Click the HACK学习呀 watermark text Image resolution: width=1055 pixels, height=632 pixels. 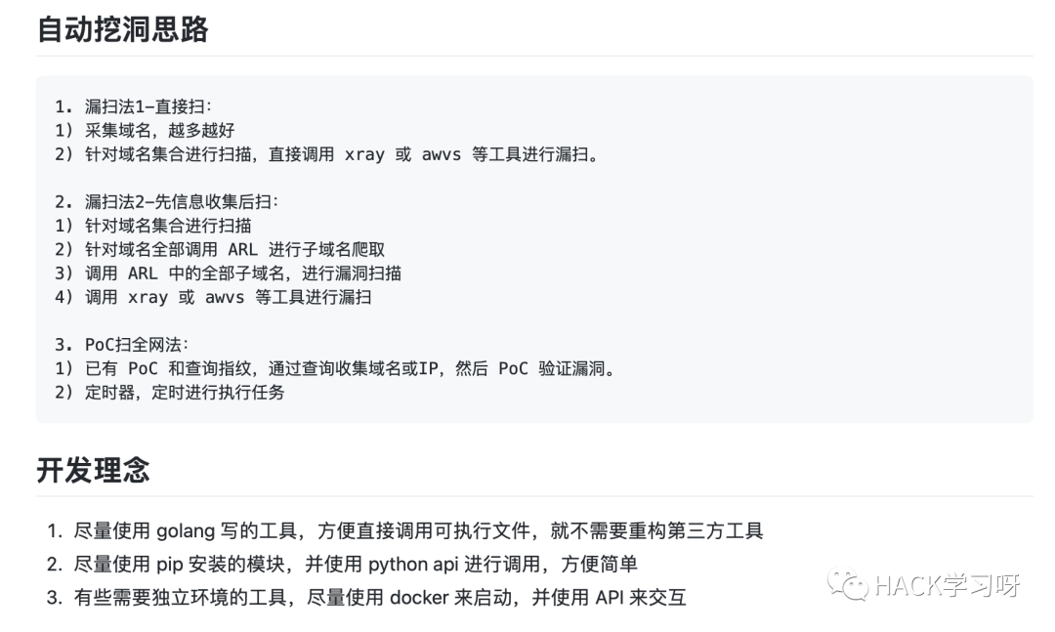coord(948,585)
